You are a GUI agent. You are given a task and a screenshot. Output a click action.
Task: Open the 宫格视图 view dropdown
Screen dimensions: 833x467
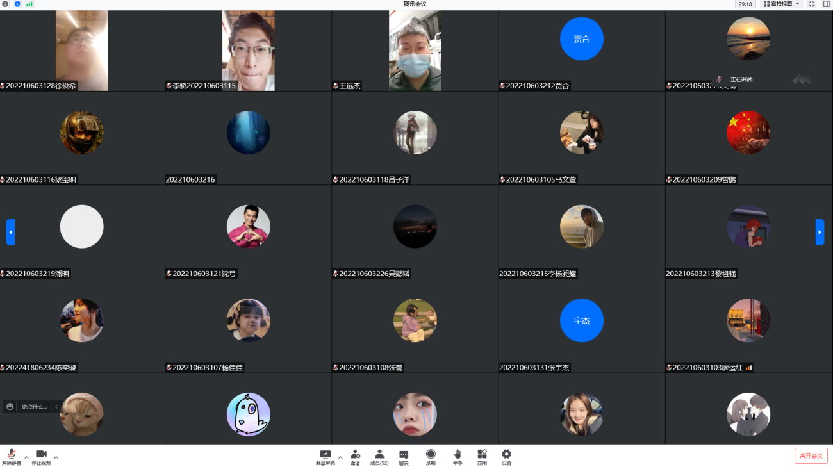click(x=781, y=4)
